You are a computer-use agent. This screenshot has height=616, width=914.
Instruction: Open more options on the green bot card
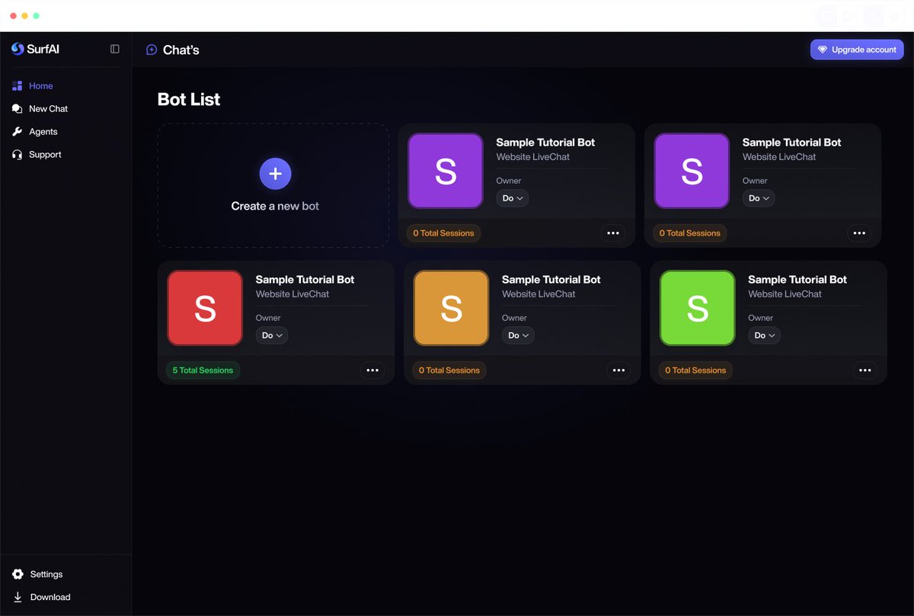click(865, 371)
